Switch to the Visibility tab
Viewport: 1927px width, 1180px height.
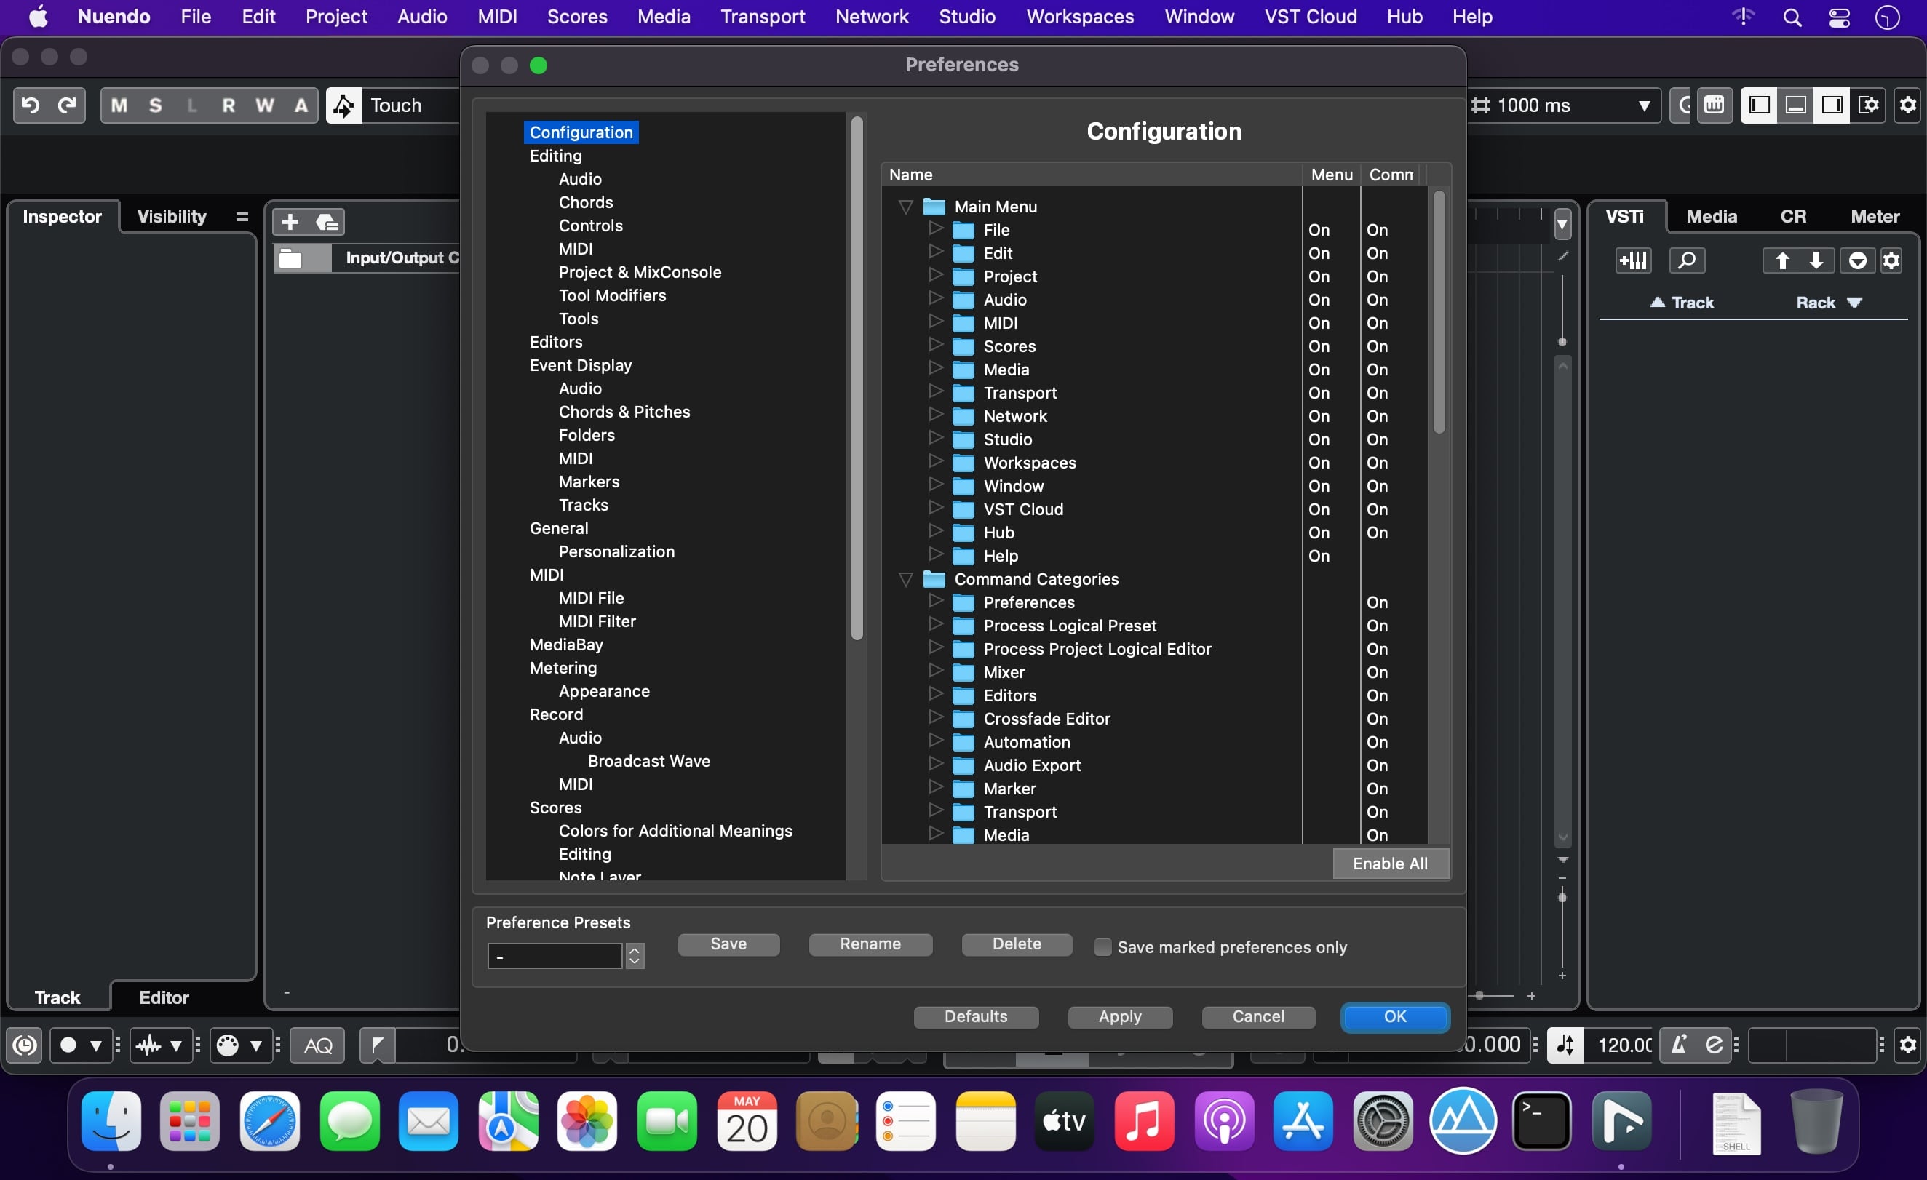pos(171,217)
